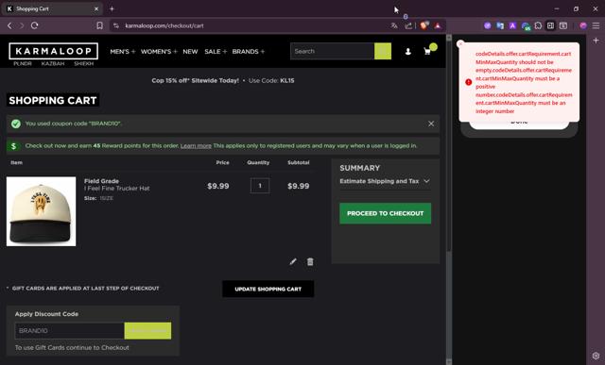This screenshot has width=605, height=365.
Task: Click the 'SHOPPING CART' page heading
Action: tap(53, 100)
